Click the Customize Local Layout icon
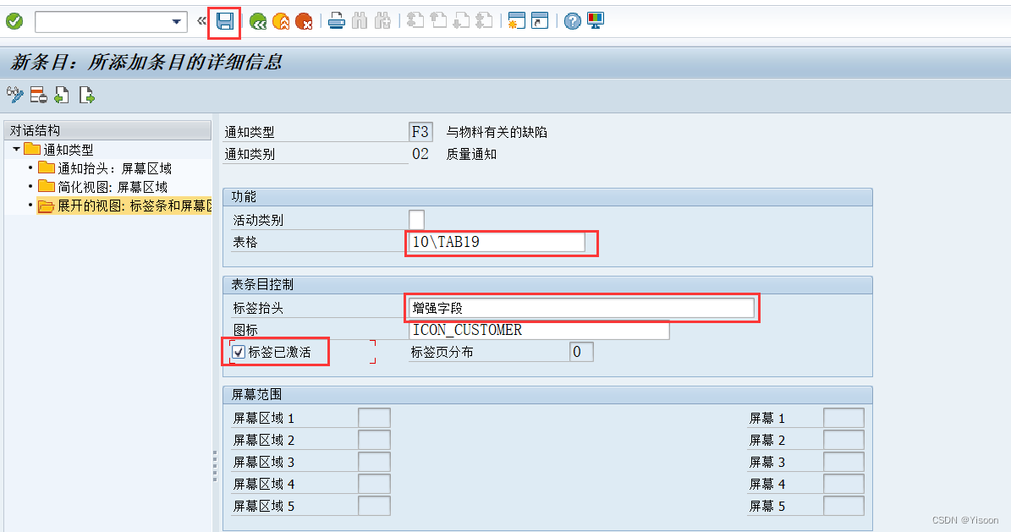Screen dimensions: 1011x532 (596, 22)
